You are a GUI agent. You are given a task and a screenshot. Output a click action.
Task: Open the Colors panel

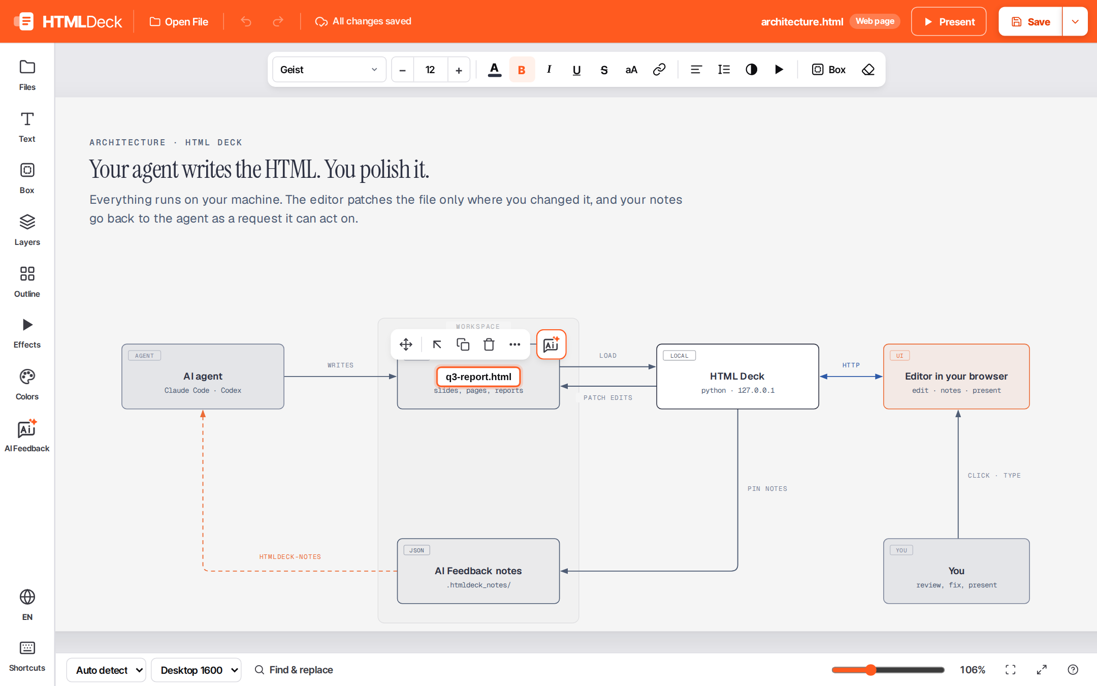pyautogui.click(x=27, y=385)
